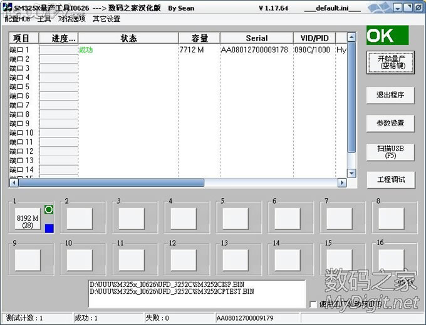Click the blue square next to port 1
Screen dimensions: 426x325
pos(49,229)
